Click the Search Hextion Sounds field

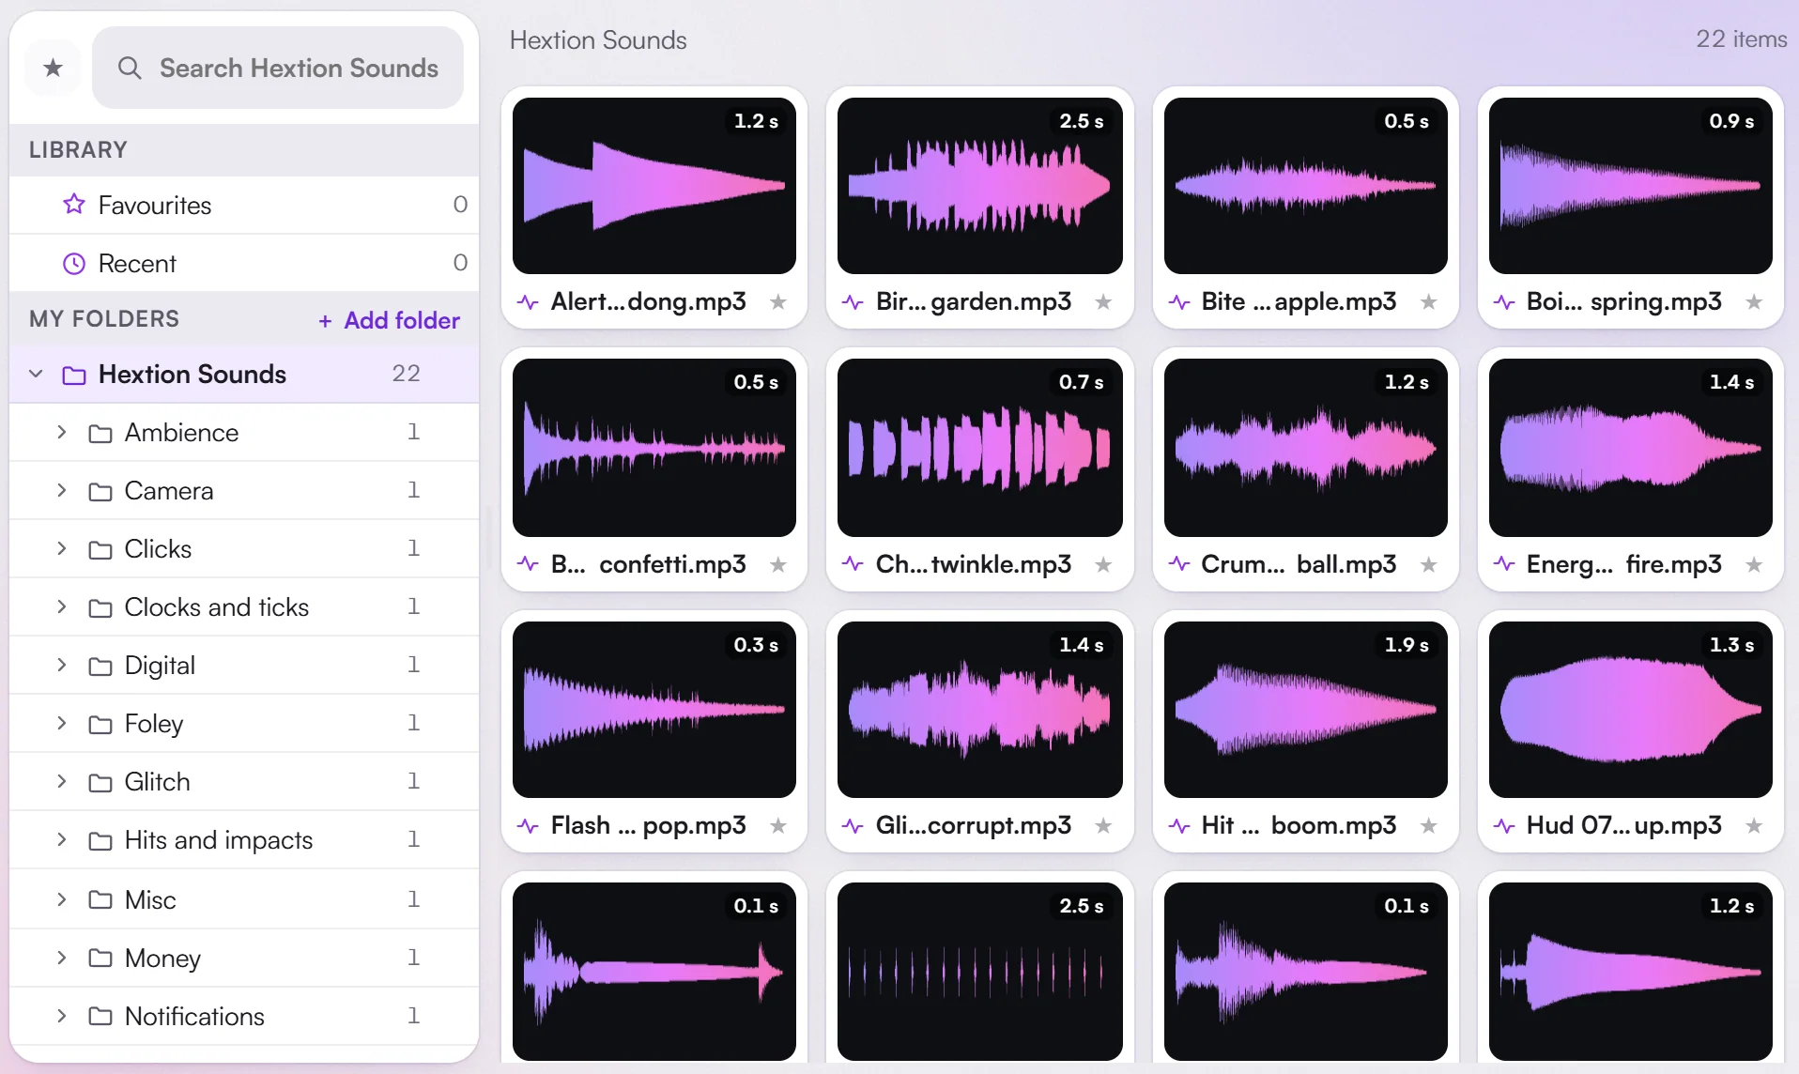(278, 68)
